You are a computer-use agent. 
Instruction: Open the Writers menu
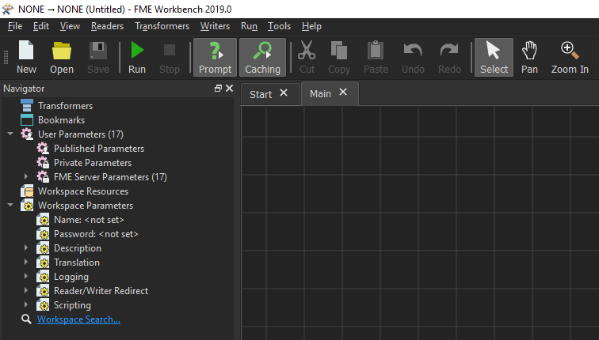[215, 26]
